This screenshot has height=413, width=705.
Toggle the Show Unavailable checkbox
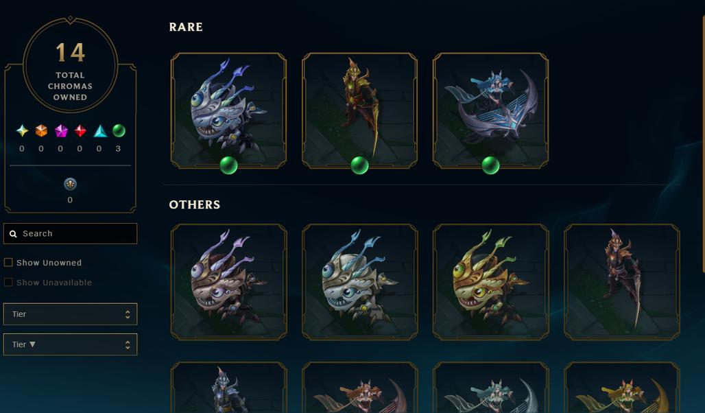coord(8,282)
